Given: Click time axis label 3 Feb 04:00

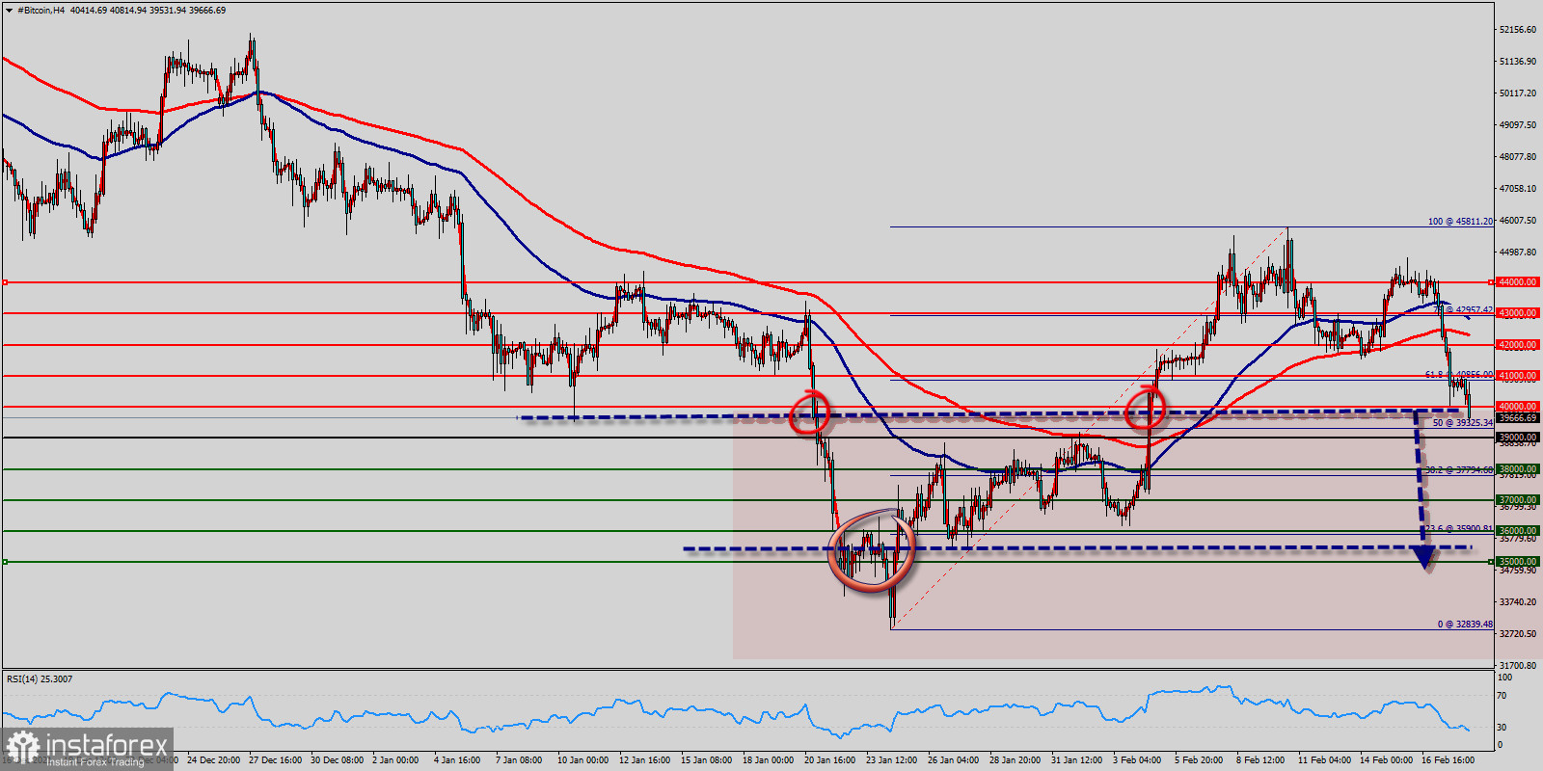Looking at the screenshot, I should point(1137,760).
